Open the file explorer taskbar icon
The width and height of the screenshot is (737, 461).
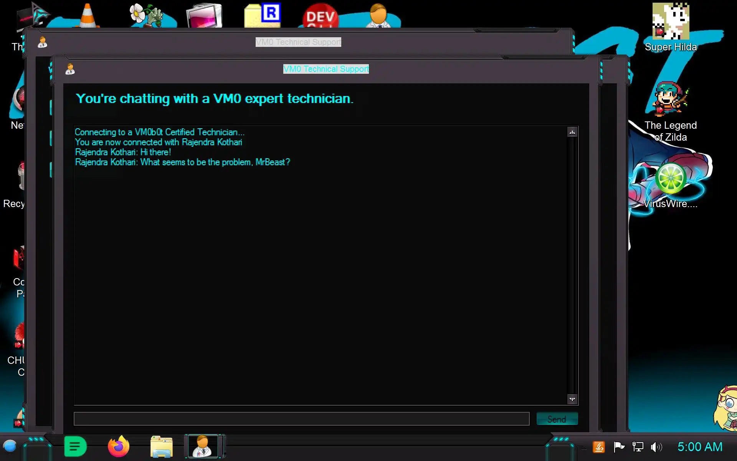(161, 447)
